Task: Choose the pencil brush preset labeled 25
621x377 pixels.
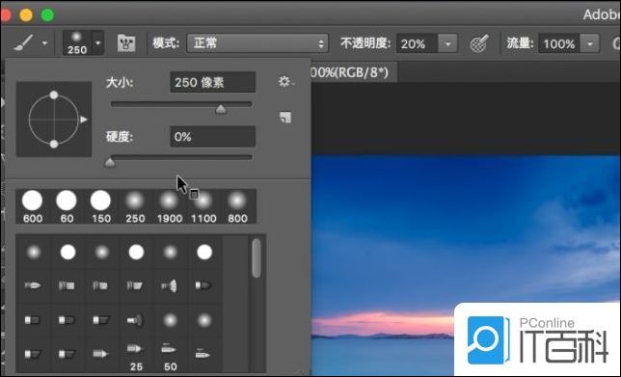Action: click(x=135, y=357)
